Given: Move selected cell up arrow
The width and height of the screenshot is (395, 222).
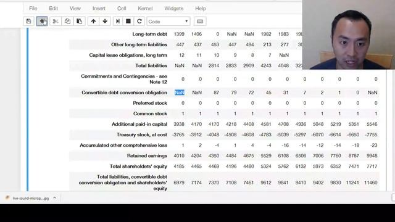Looking at the screenshot, I should 93,22.
